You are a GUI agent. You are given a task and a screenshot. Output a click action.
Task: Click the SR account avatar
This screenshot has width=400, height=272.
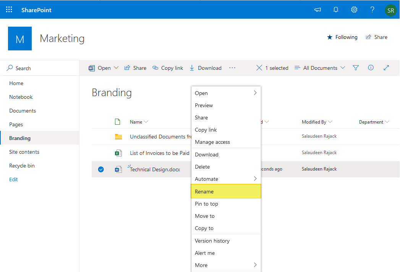point(390,10)
